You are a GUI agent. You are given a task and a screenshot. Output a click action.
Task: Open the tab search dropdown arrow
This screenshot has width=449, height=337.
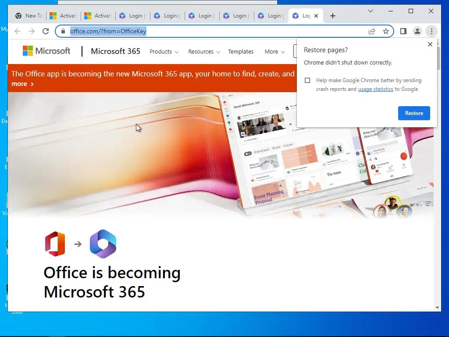(x=370, y=11)
